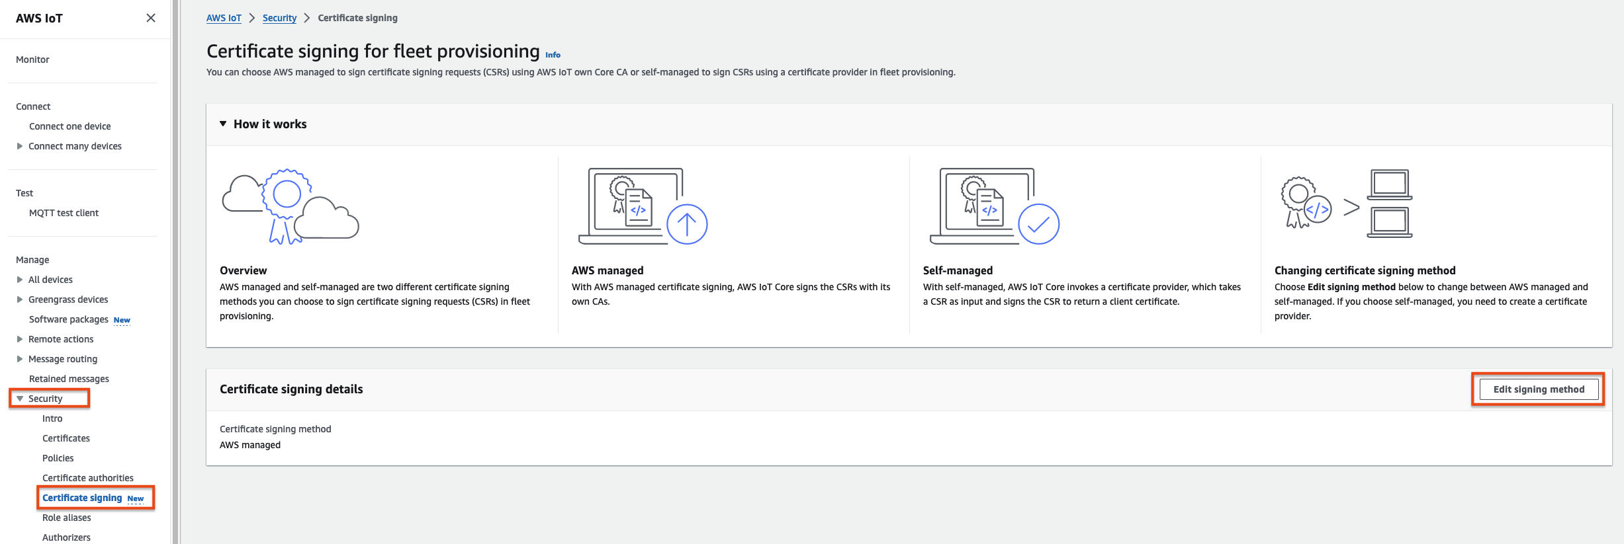Open the Monitor page
The height and width of the screenshot is (544, 1624).
tap(32, 59)
